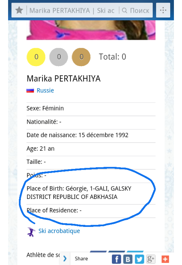182x265 pixels.
Task: Click the freestyle skiing pictogram
Action: pos(31,232)
